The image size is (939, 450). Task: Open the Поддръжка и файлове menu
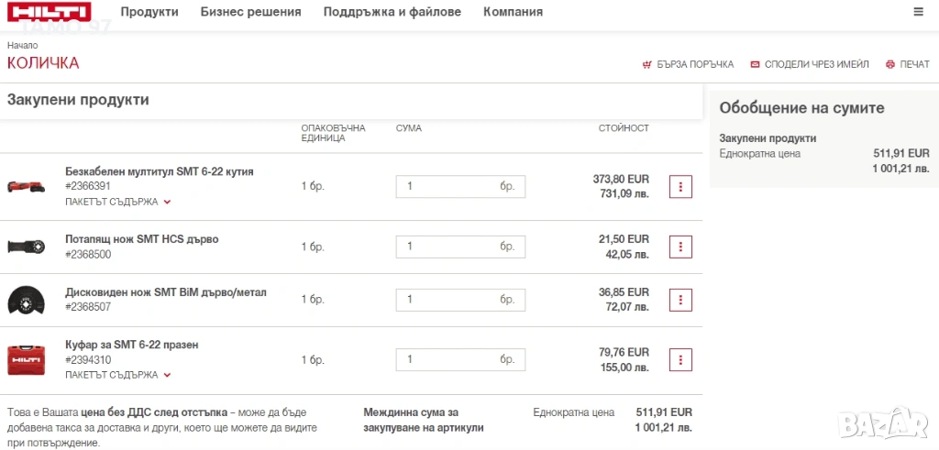coord(392,12)
